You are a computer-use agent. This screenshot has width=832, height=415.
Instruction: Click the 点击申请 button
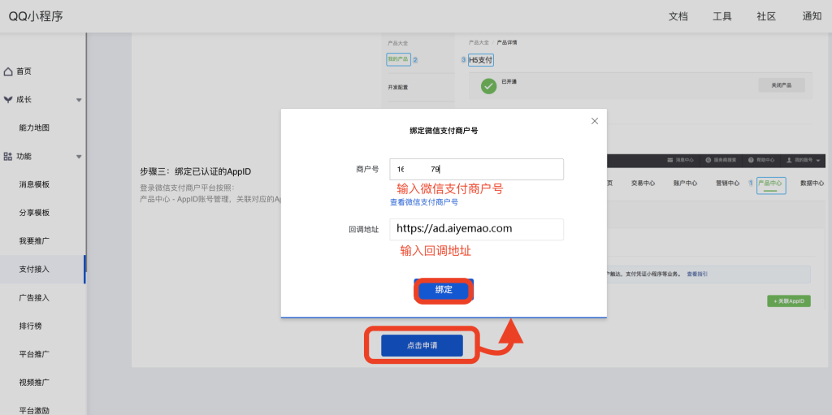[x=422, y=345]
